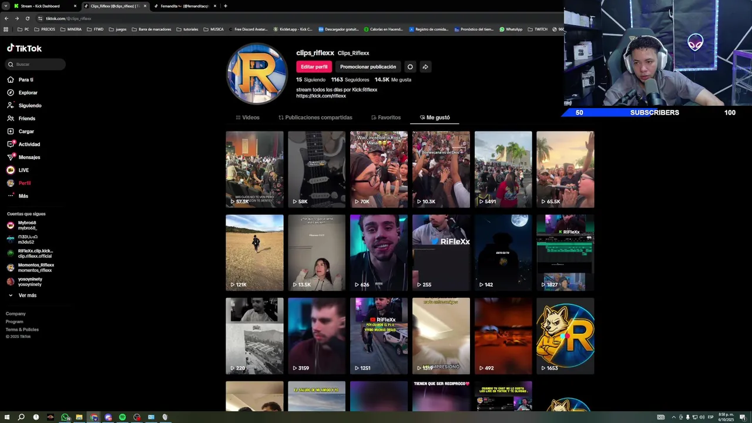Open the Company footer link
The height and width of the screenshot is (423, 752).
[x=16, y=314]
